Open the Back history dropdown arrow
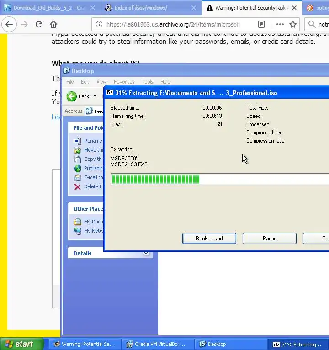This screenshot has height=350, width=329. [95, 96]
